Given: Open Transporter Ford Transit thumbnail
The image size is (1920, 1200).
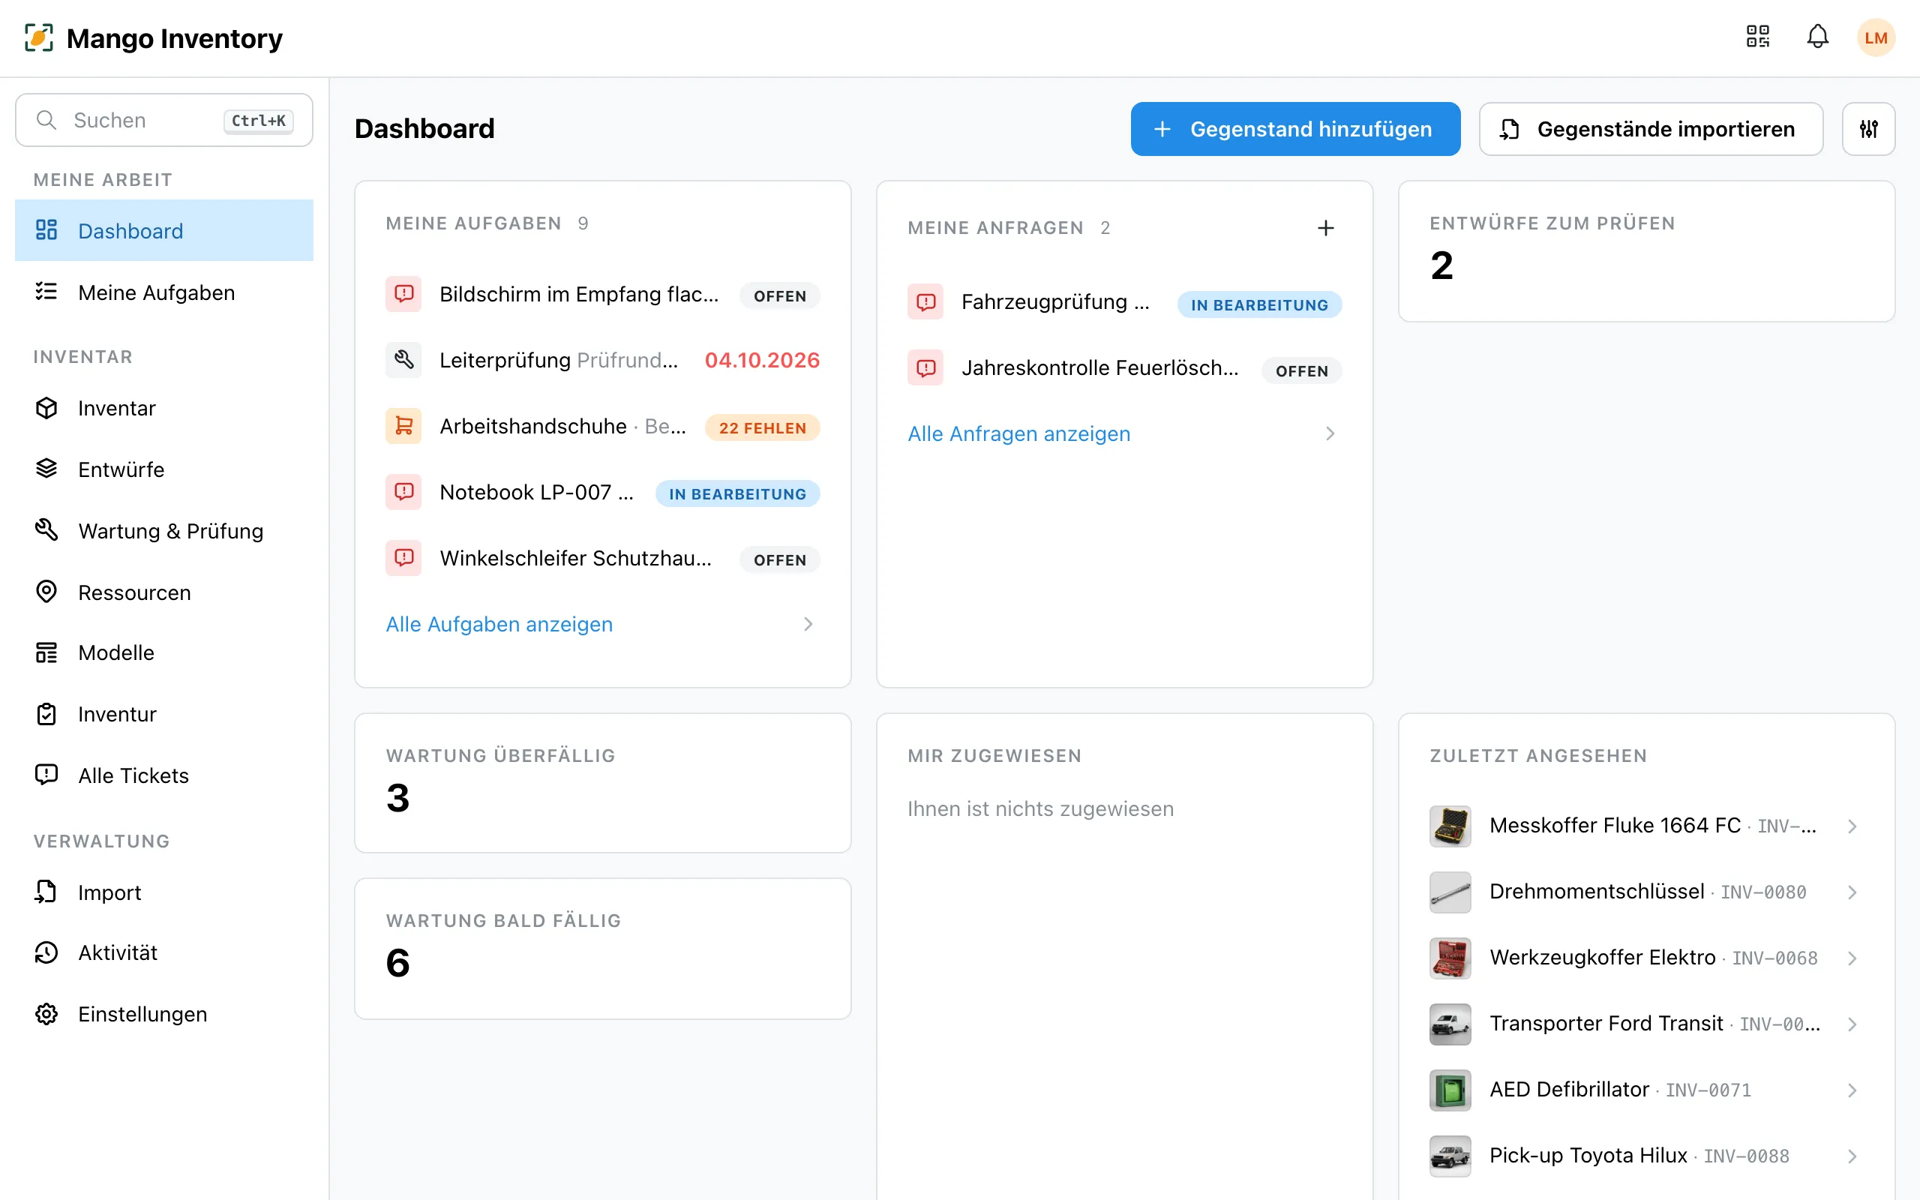Looking at the screenshot, I should point(1450,1024).
